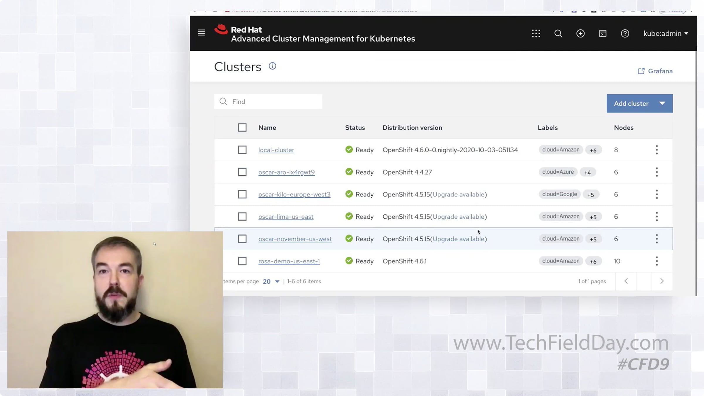
Task: Open kebab menu for local-cluster row
Action: tap(657, 150)
